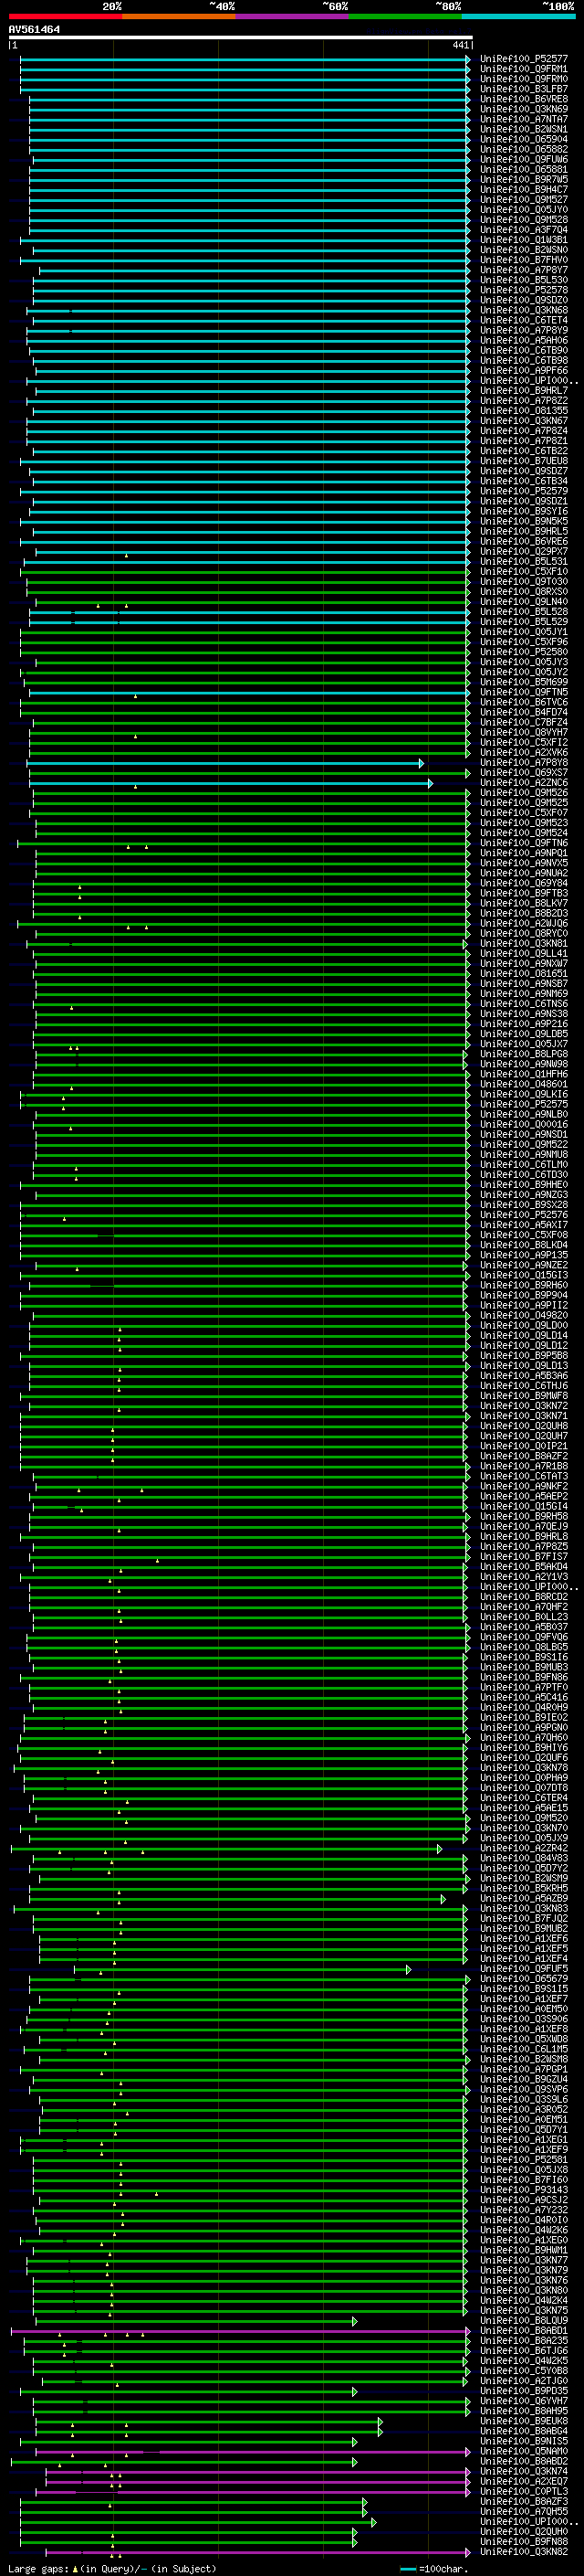Select label UniRef100_Q15GI4

tap(524, 1506)
